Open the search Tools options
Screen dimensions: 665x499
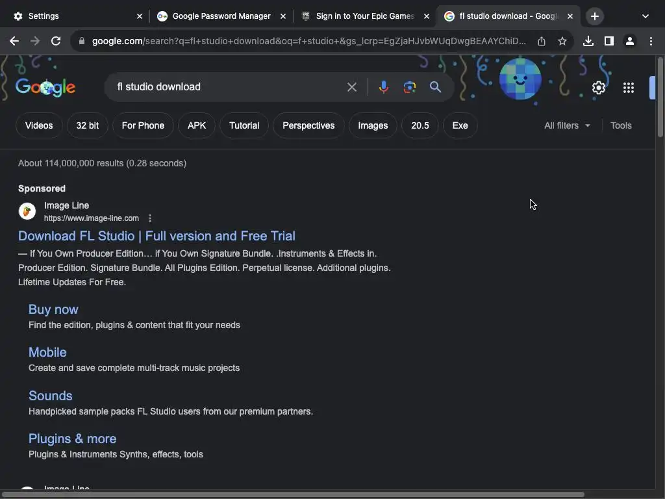point(621,125)
